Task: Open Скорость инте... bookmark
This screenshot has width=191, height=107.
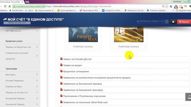Action: point(112,10)
